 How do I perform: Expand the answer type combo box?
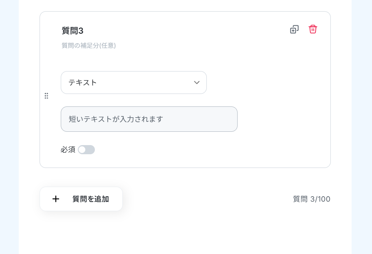pyautogui.click(x=134, y=82)
